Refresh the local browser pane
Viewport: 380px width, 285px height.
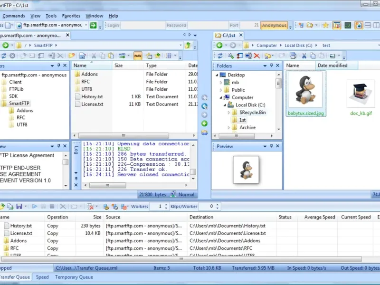tap(220, 56)
